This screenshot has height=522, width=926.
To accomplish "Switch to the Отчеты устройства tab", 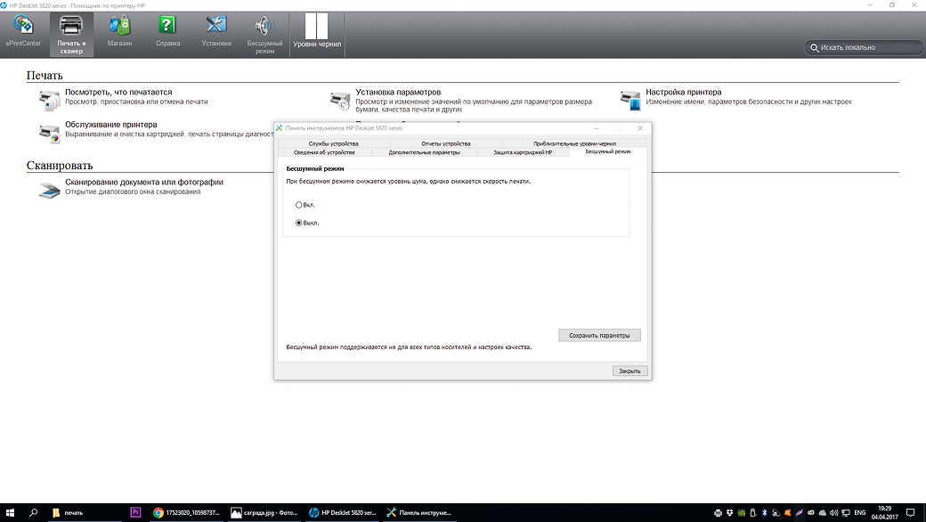I will click(446, 143).
